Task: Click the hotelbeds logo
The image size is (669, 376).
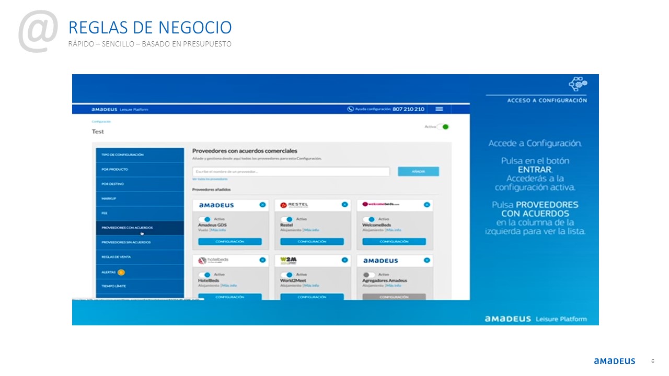Action: click(x=213, y=260)
